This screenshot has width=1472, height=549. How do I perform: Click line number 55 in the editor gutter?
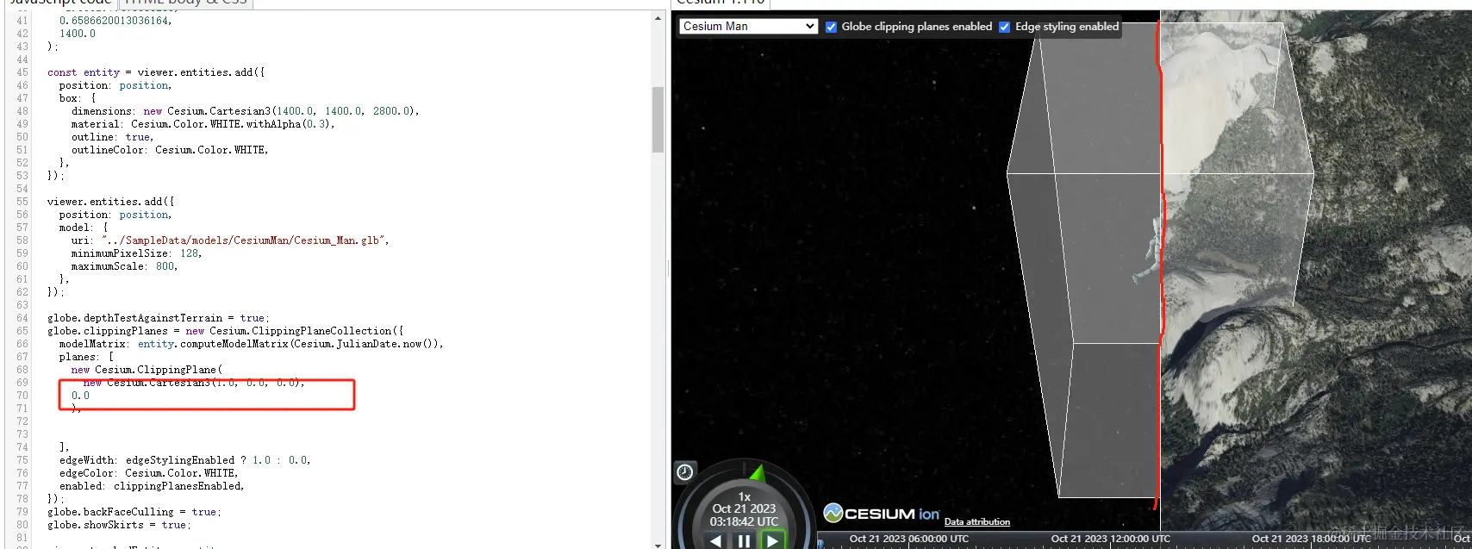[22, 202]
